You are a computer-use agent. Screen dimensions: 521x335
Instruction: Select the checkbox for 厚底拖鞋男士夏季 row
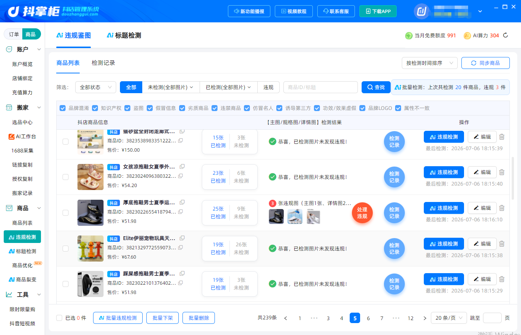click(x=66, y=213)
